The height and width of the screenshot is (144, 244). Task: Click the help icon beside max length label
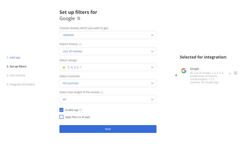[102, 92]
